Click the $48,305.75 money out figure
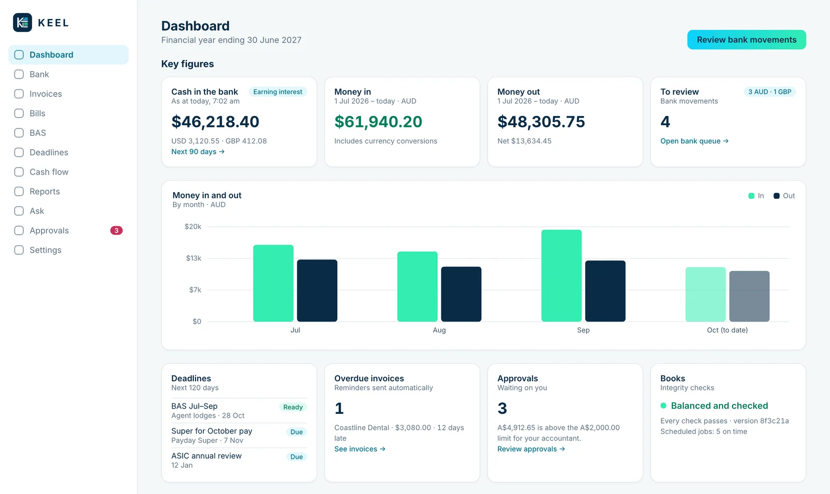 coord(541,122)
